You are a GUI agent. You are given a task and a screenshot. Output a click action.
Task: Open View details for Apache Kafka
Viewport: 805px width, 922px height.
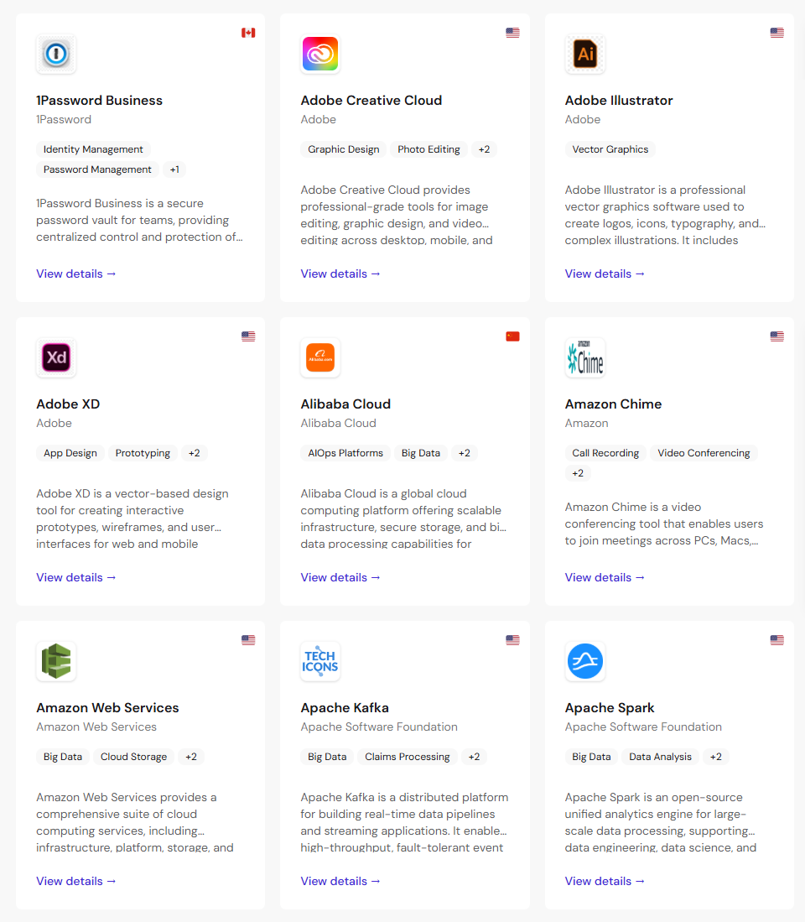click(340, 881)
